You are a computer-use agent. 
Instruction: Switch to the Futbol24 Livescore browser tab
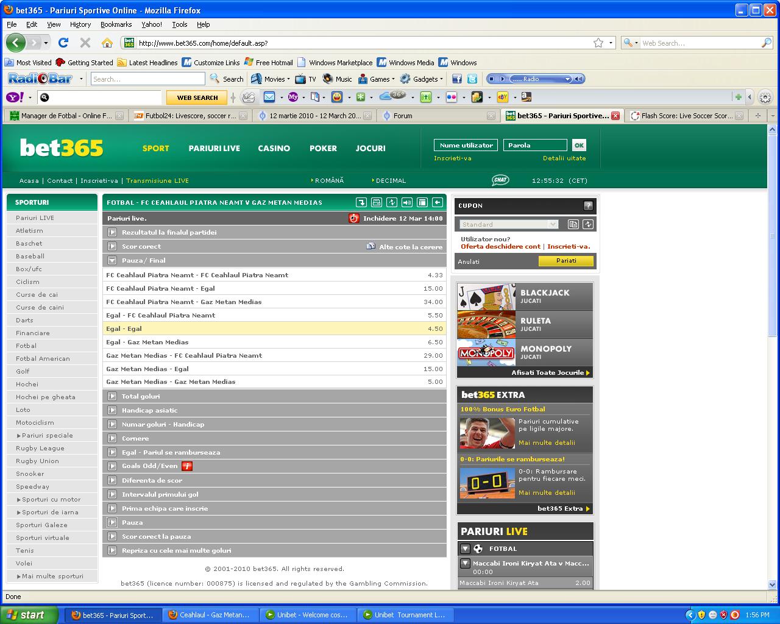pyautogui.click(x=190, y=115)
